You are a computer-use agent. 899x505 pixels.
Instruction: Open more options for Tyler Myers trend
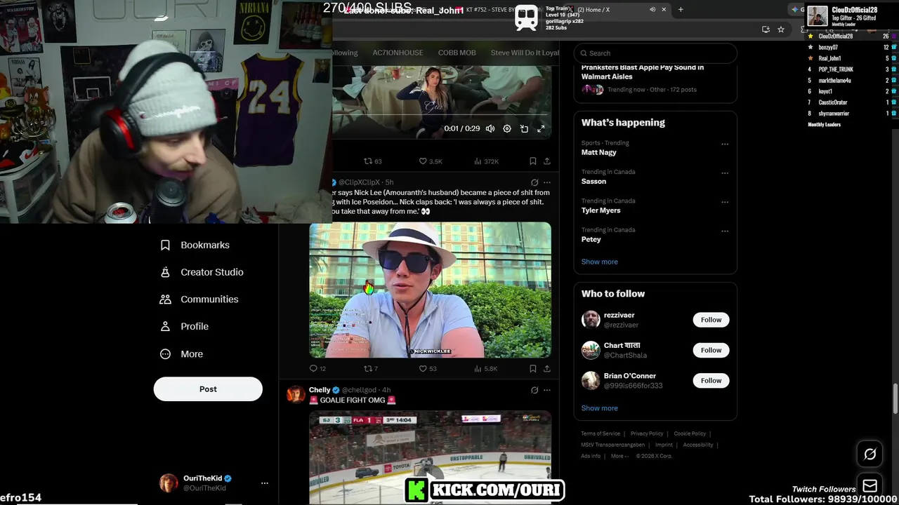click(725, 202)
